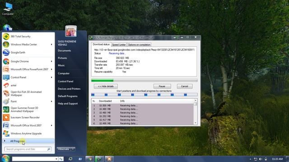The image size is (289, 162).
Task: Launch Icecream Screen Recorder icon
Action: coord(6,117)
